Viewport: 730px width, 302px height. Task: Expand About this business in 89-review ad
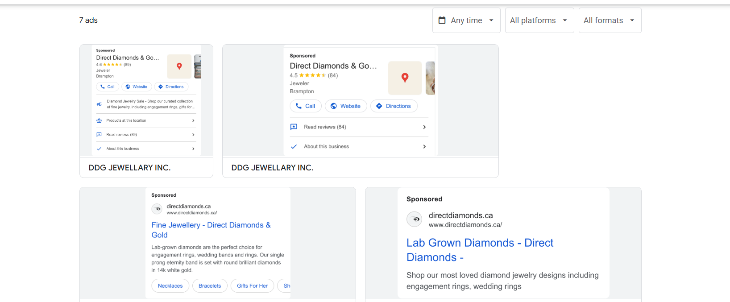coord(146,149)
